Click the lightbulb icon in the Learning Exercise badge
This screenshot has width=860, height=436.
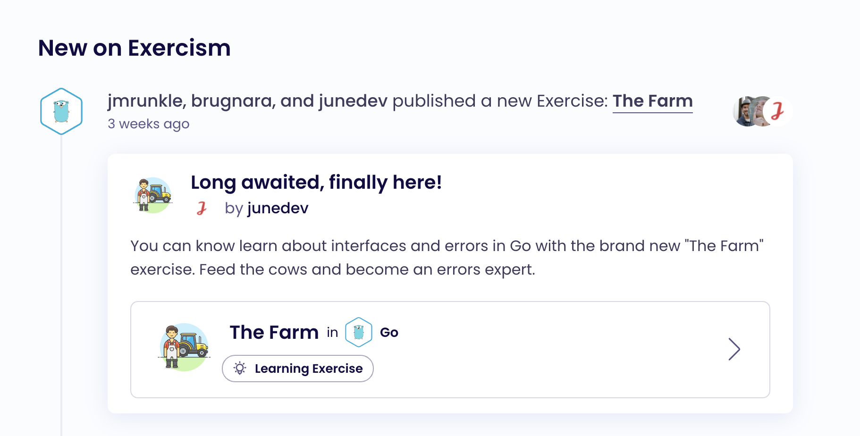point(240,369)
